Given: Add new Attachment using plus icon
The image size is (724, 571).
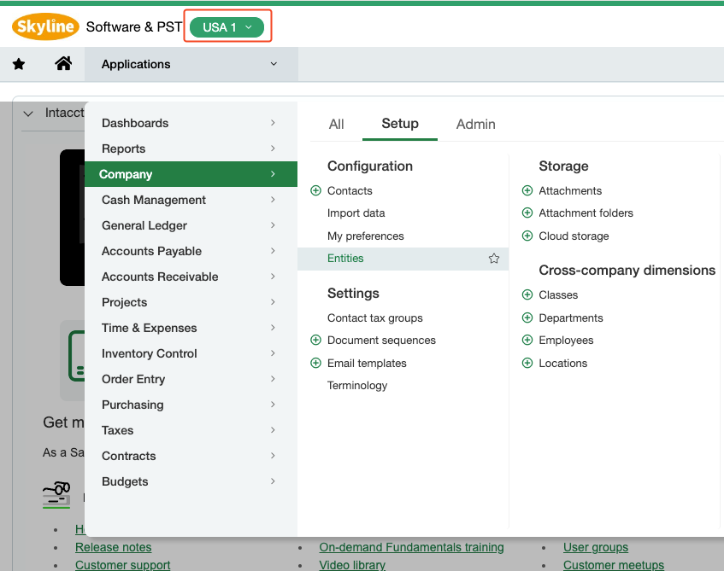Looking at the screenshot, I should [x=527, y=191].
